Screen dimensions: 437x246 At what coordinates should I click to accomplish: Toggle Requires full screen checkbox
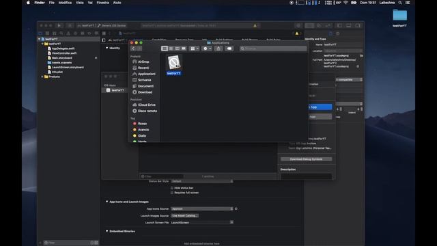(x=172, y=193)
